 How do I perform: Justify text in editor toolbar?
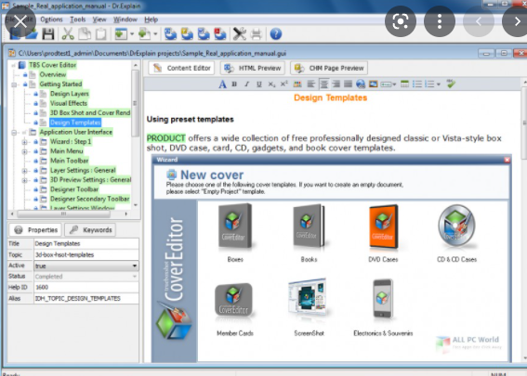[349, 84]
